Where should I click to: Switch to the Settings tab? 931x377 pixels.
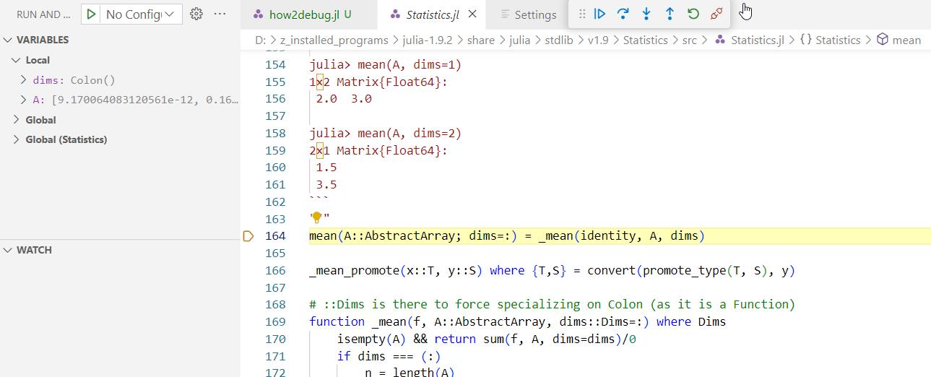point(535,14)
